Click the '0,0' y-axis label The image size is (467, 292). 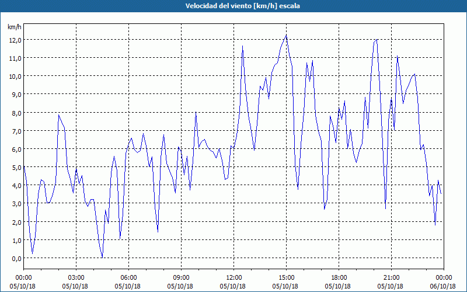(x=18, y=259)
